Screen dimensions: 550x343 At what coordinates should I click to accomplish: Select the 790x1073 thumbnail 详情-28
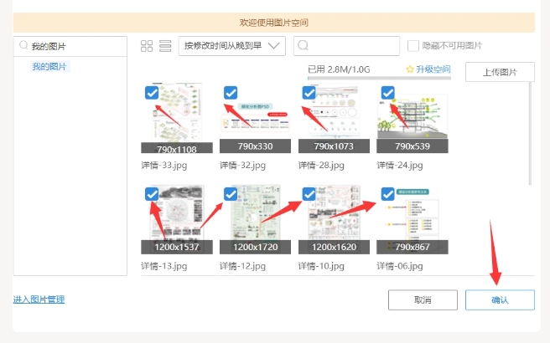(x=334, y=118)
